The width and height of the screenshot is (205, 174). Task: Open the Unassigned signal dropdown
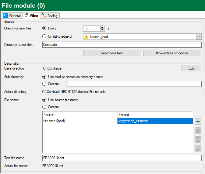pos(199,37)
